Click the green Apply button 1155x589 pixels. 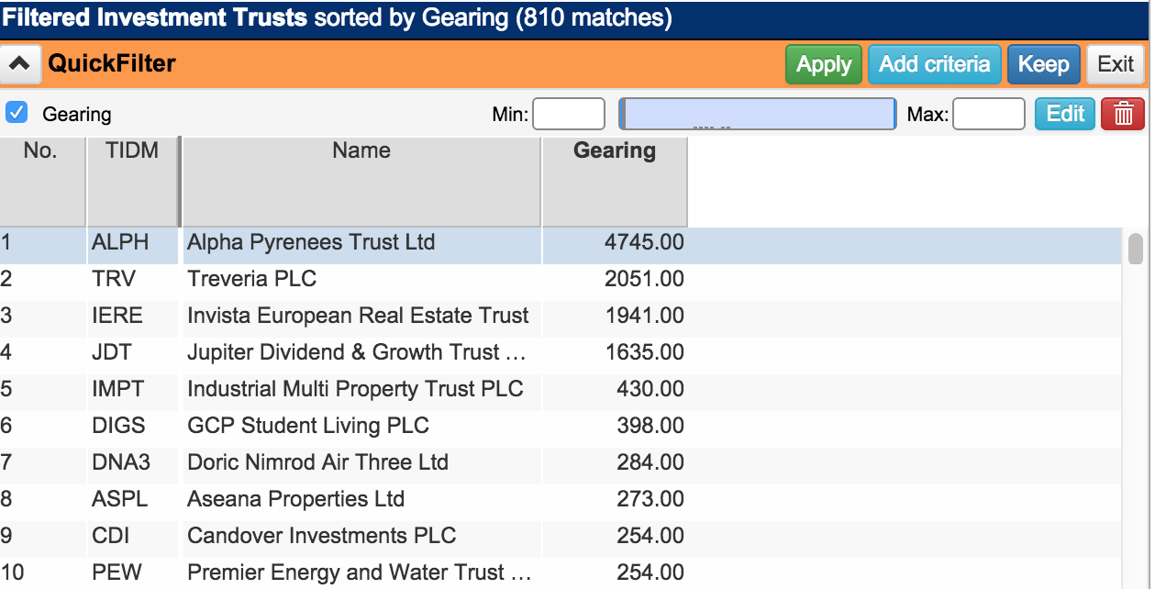point(823,64)
